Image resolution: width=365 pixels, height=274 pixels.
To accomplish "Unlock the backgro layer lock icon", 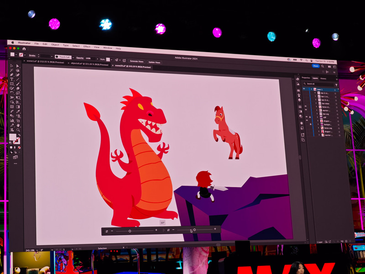I will pos(310,124).
